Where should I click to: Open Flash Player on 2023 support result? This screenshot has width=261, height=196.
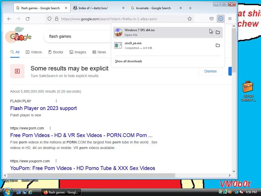pos(43,108)
